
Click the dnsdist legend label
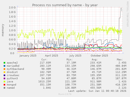(x=12, y=72)
